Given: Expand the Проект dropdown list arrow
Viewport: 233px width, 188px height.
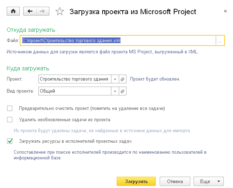Looking at the screenshot, I should (x=115, y=79).
